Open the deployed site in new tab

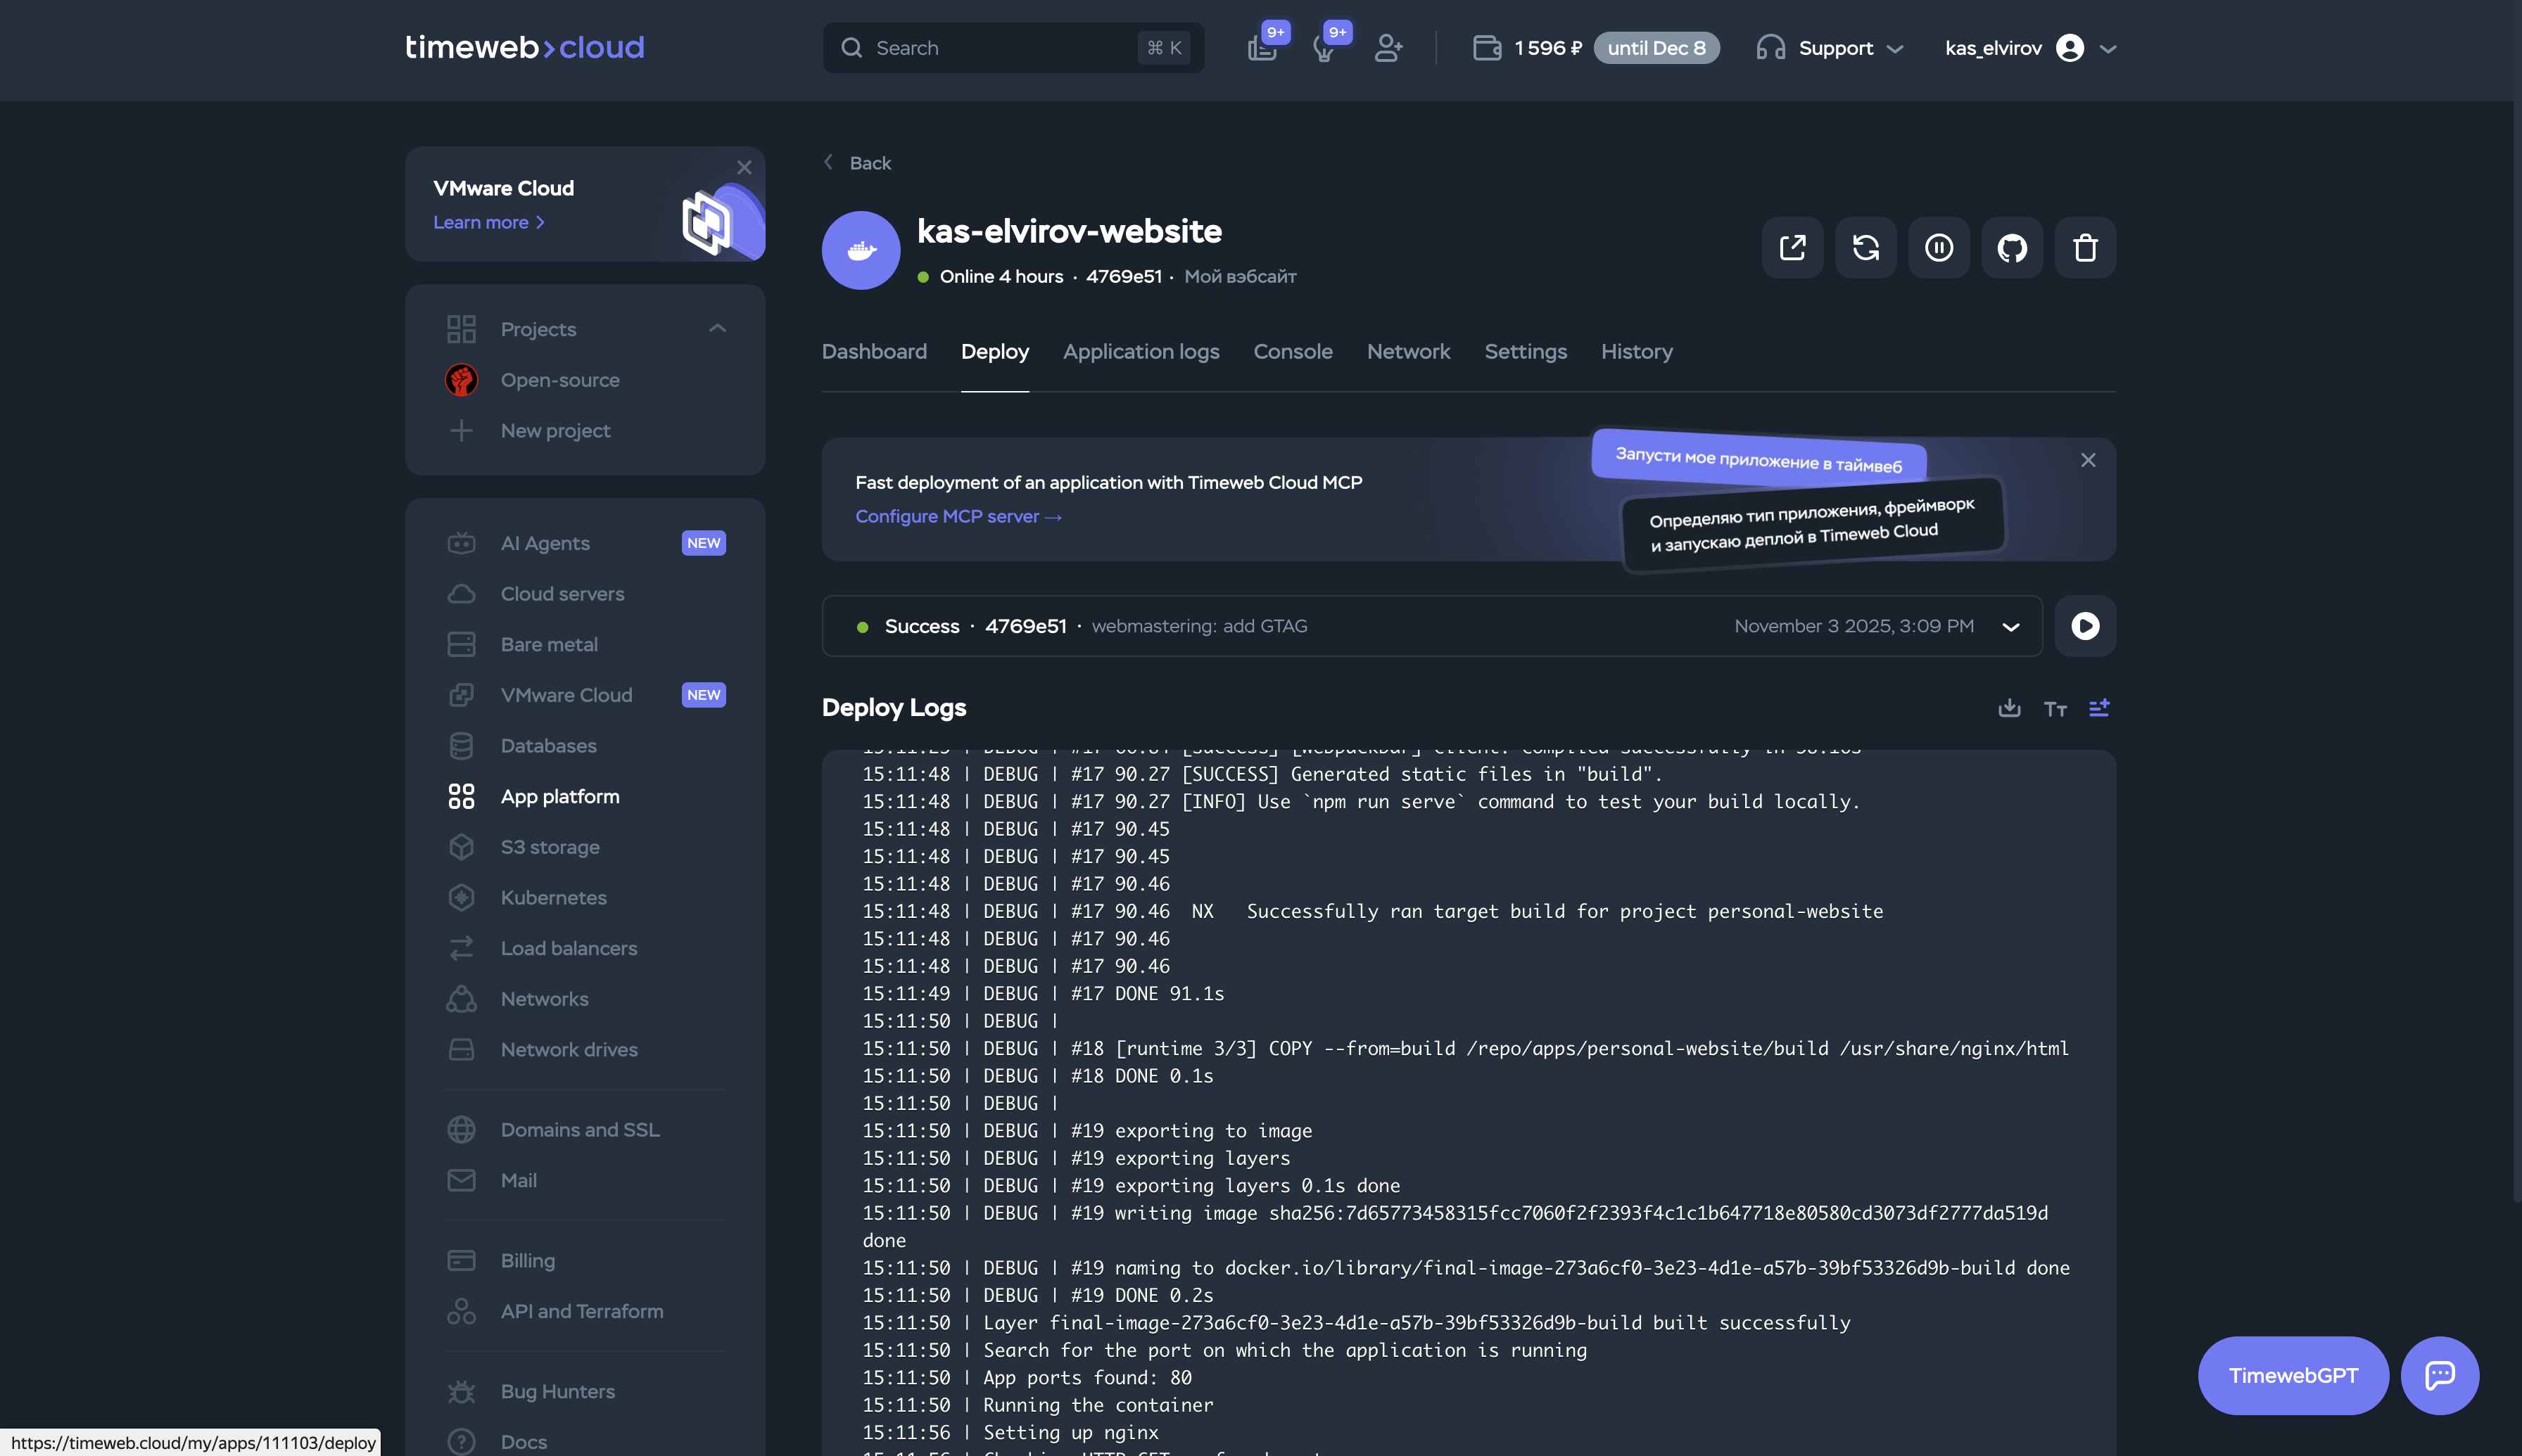click(x=1792, y=247)
